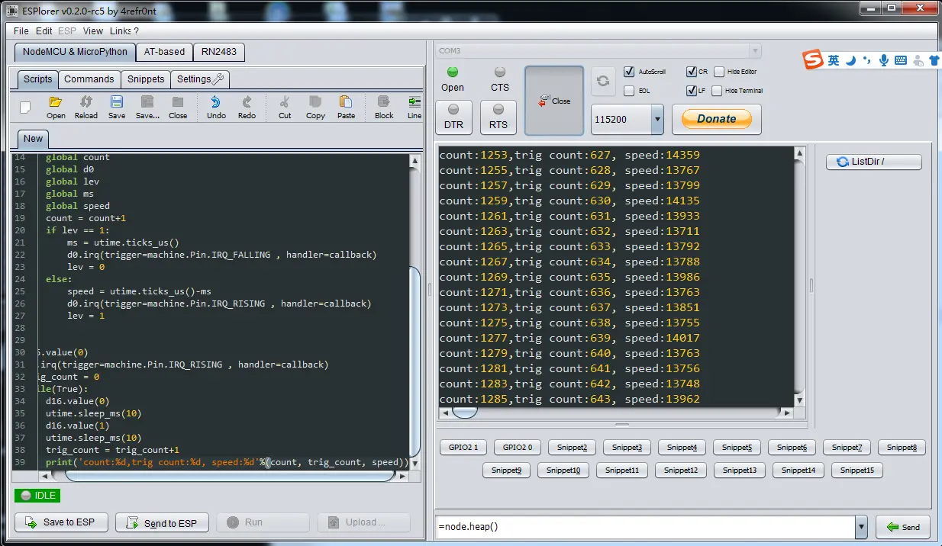Click the Paste toolbar icon
The width and height of the screenshot is (942, 546).
(x=346, y=107)
